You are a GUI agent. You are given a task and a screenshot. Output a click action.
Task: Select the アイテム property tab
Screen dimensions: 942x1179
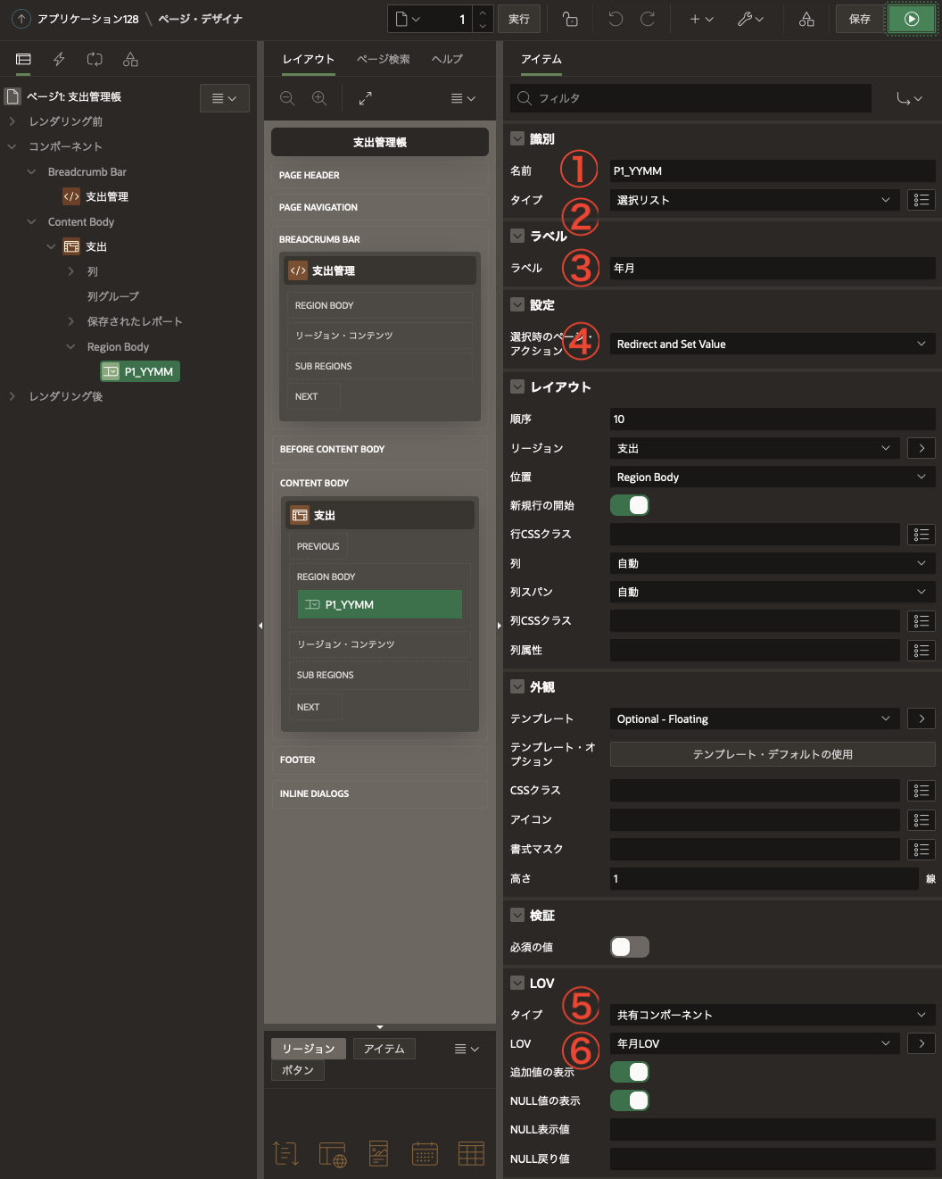pyautogui.click(x=541, y=59)
